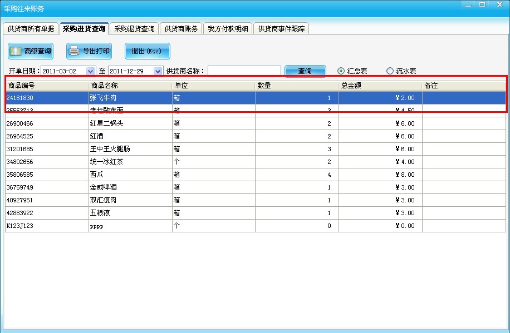Select row 张飞牛肉

click(x=256, y=98)
